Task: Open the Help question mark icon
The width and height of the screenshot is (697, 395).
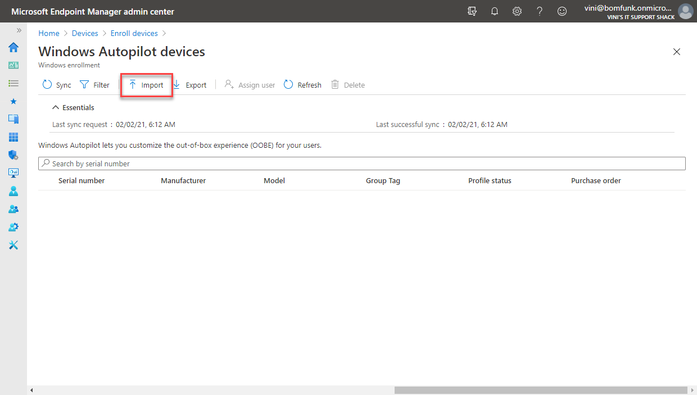Action: [x=540, y=11]
